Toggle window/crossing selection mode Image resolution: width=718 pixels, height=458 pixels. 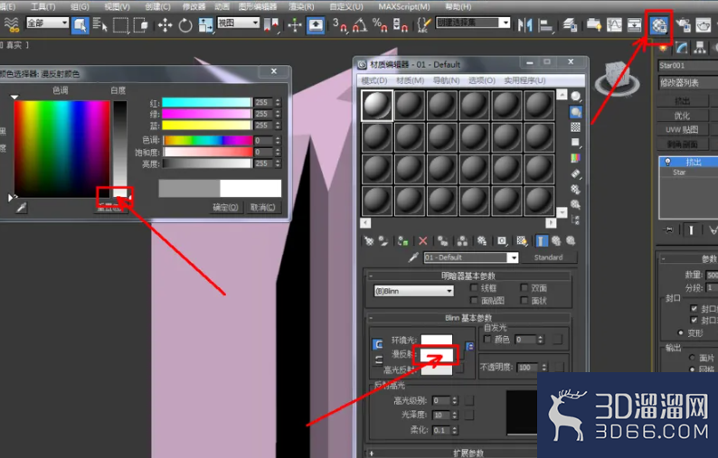pyautogui.click(x=140, y=24)
